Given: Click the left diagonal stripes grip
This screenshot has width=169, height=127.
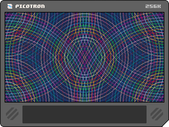Looking at the screenshot, I should point(12,114).
